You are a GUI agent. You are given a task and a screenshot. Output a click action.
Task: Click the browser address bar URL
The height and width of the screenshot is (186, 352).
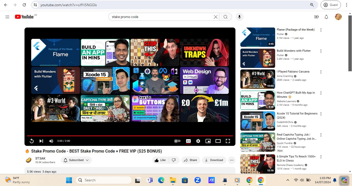(x=69, y=5)
